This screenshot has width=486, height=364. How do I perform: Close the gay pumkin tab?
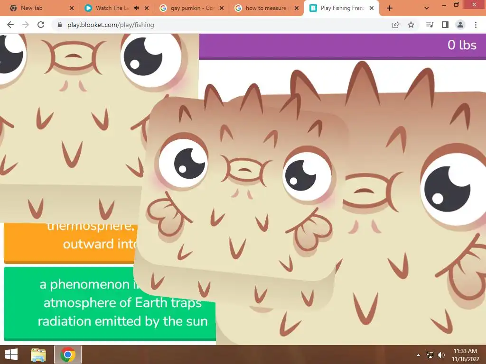point(222,8)
